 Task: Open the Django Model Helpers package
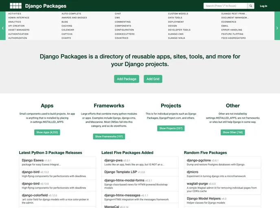coord(204,198)
